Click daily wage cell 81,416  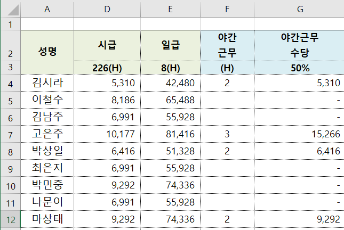(170, 134)
